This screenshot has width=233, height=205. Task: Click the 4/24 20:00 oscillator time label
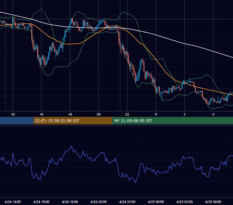coord(99,202)
